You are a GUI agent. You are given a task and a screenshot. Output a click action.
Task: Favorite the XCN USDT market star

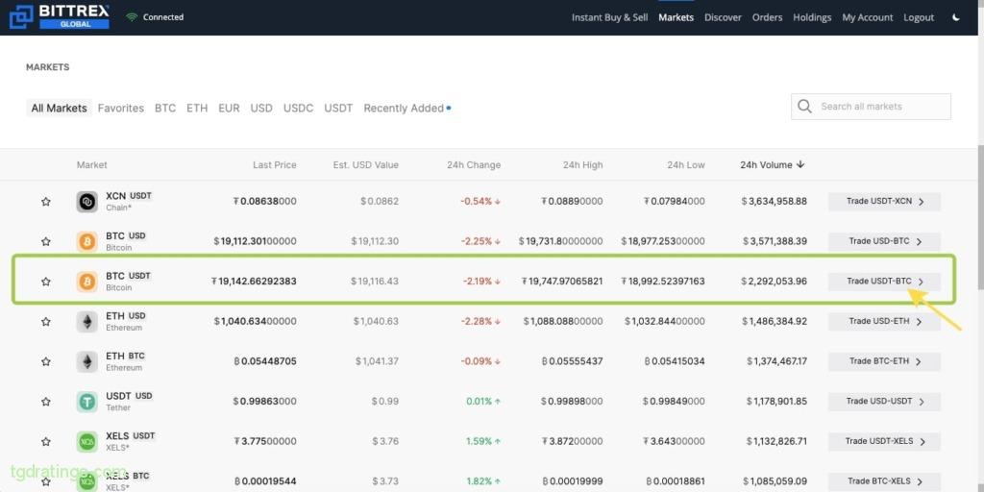[x=46, y=202]
